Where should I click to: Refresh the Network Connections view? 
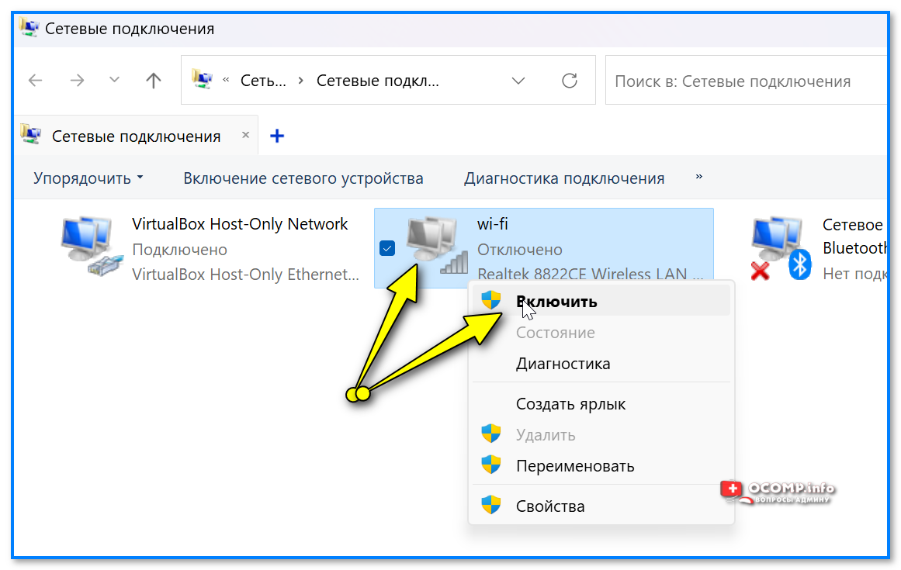(x=570, y=81)
